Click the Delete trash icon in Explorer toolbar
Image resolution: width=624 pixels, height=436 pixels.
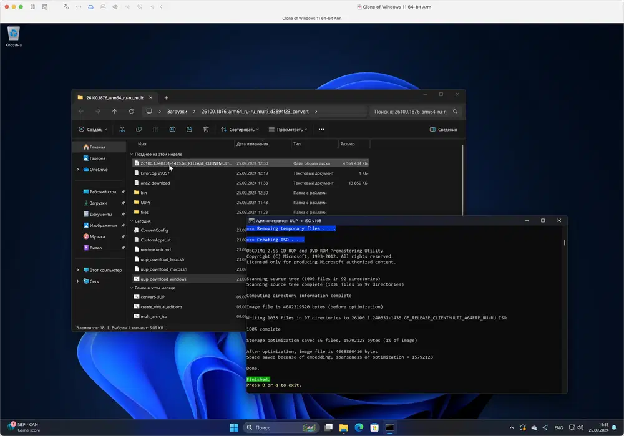coord(206,130)
